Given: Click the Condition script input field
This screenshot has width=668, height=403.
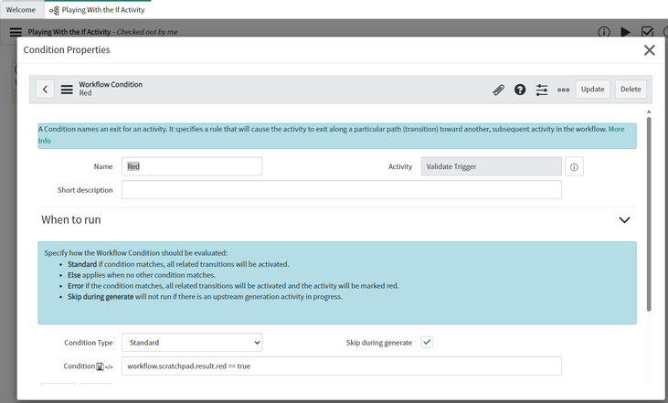Looking at the screenshot, I should (341, 366).
